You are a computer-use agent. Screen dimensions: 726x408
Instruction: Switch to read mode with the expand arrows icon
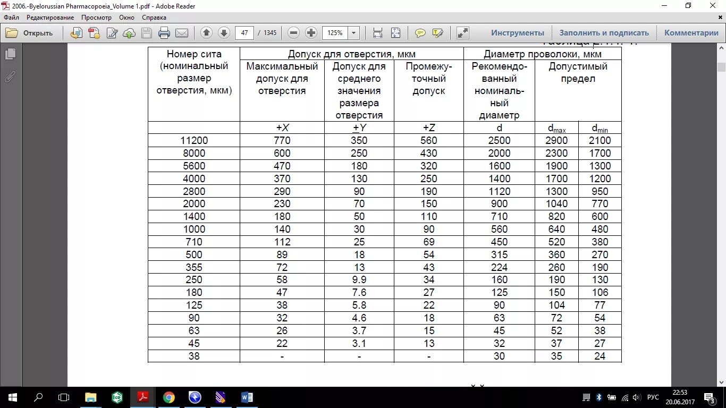pyautogui.click(x=463, y=33)
